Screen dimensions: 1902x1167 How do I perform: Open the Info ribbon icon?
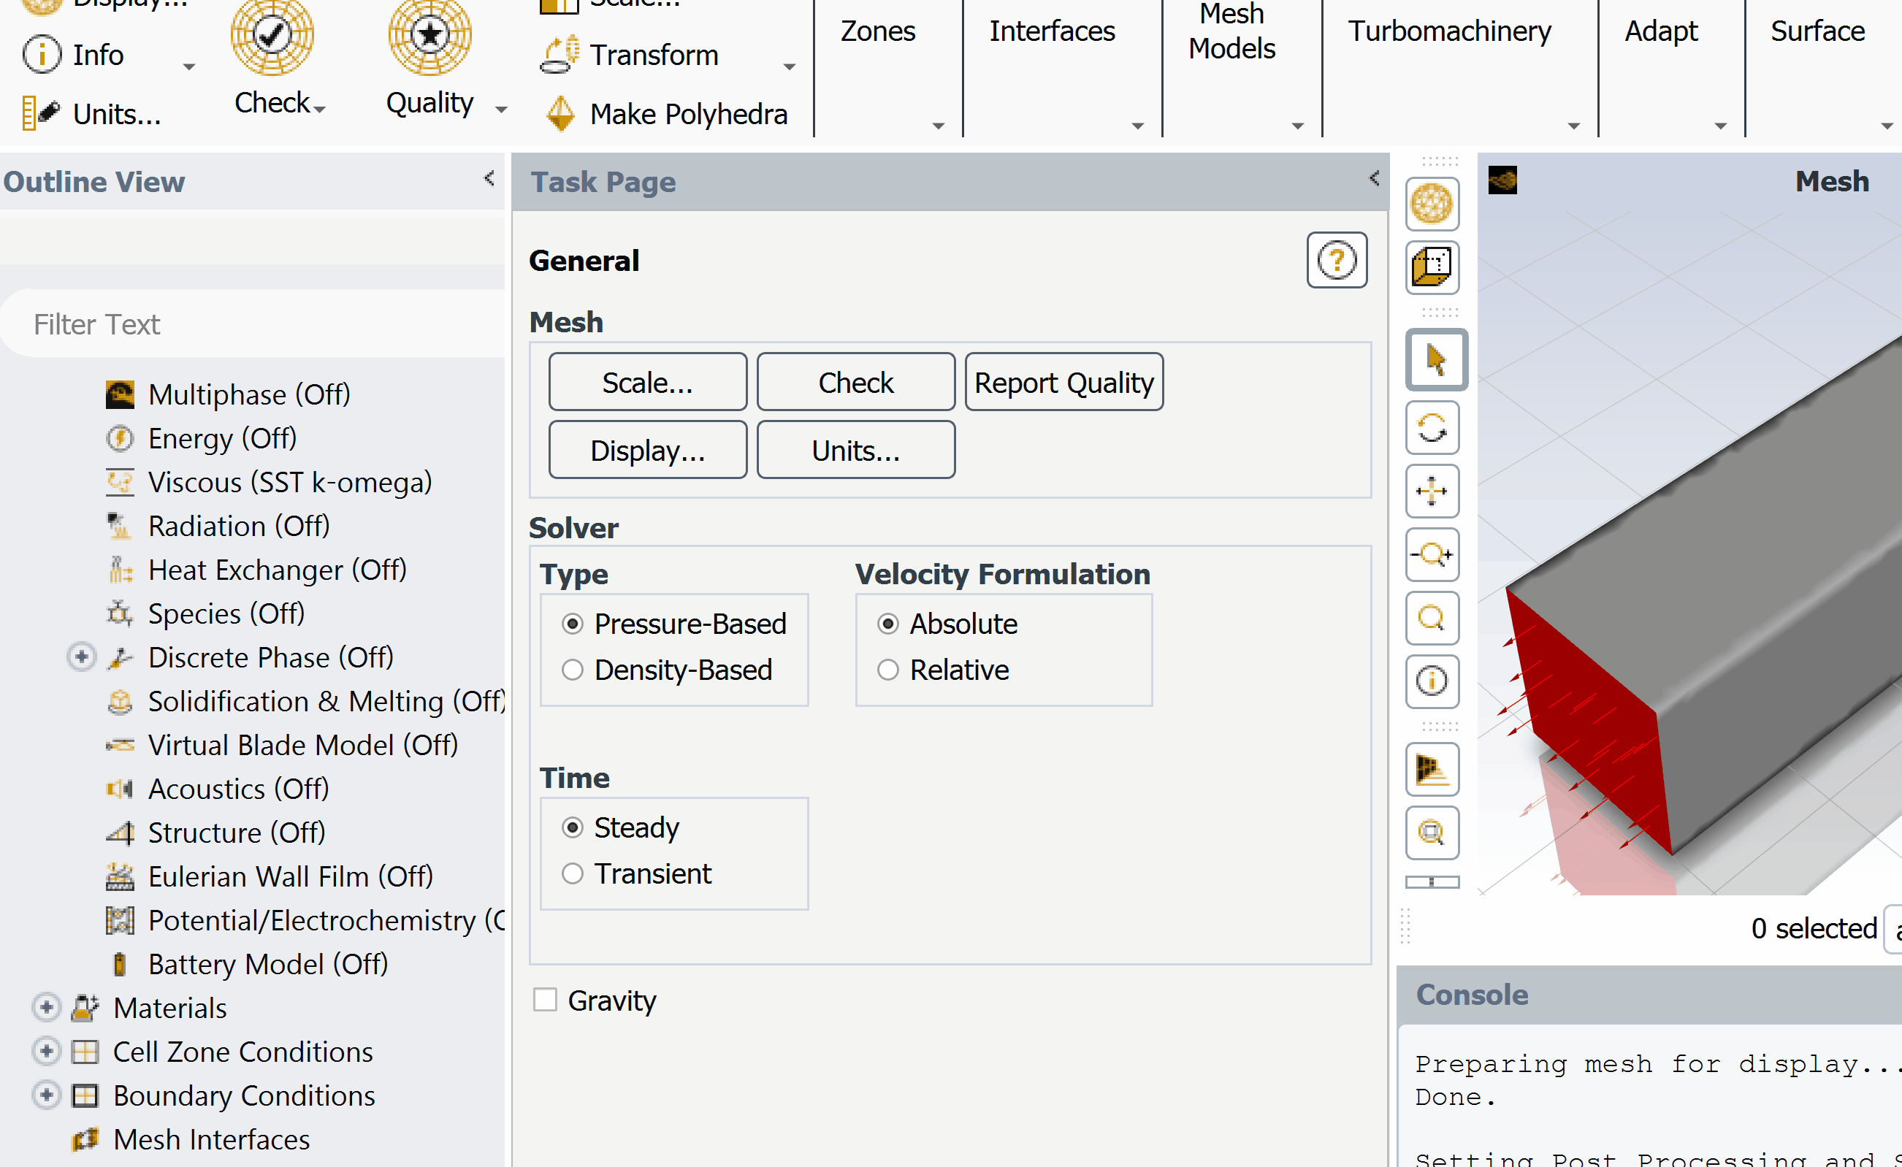pyautogui.click(x=42, y=55)
